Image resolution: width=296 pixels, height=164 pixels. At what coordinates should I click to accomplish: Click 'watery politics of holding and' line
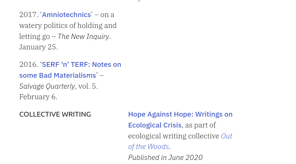coord(68,26)
